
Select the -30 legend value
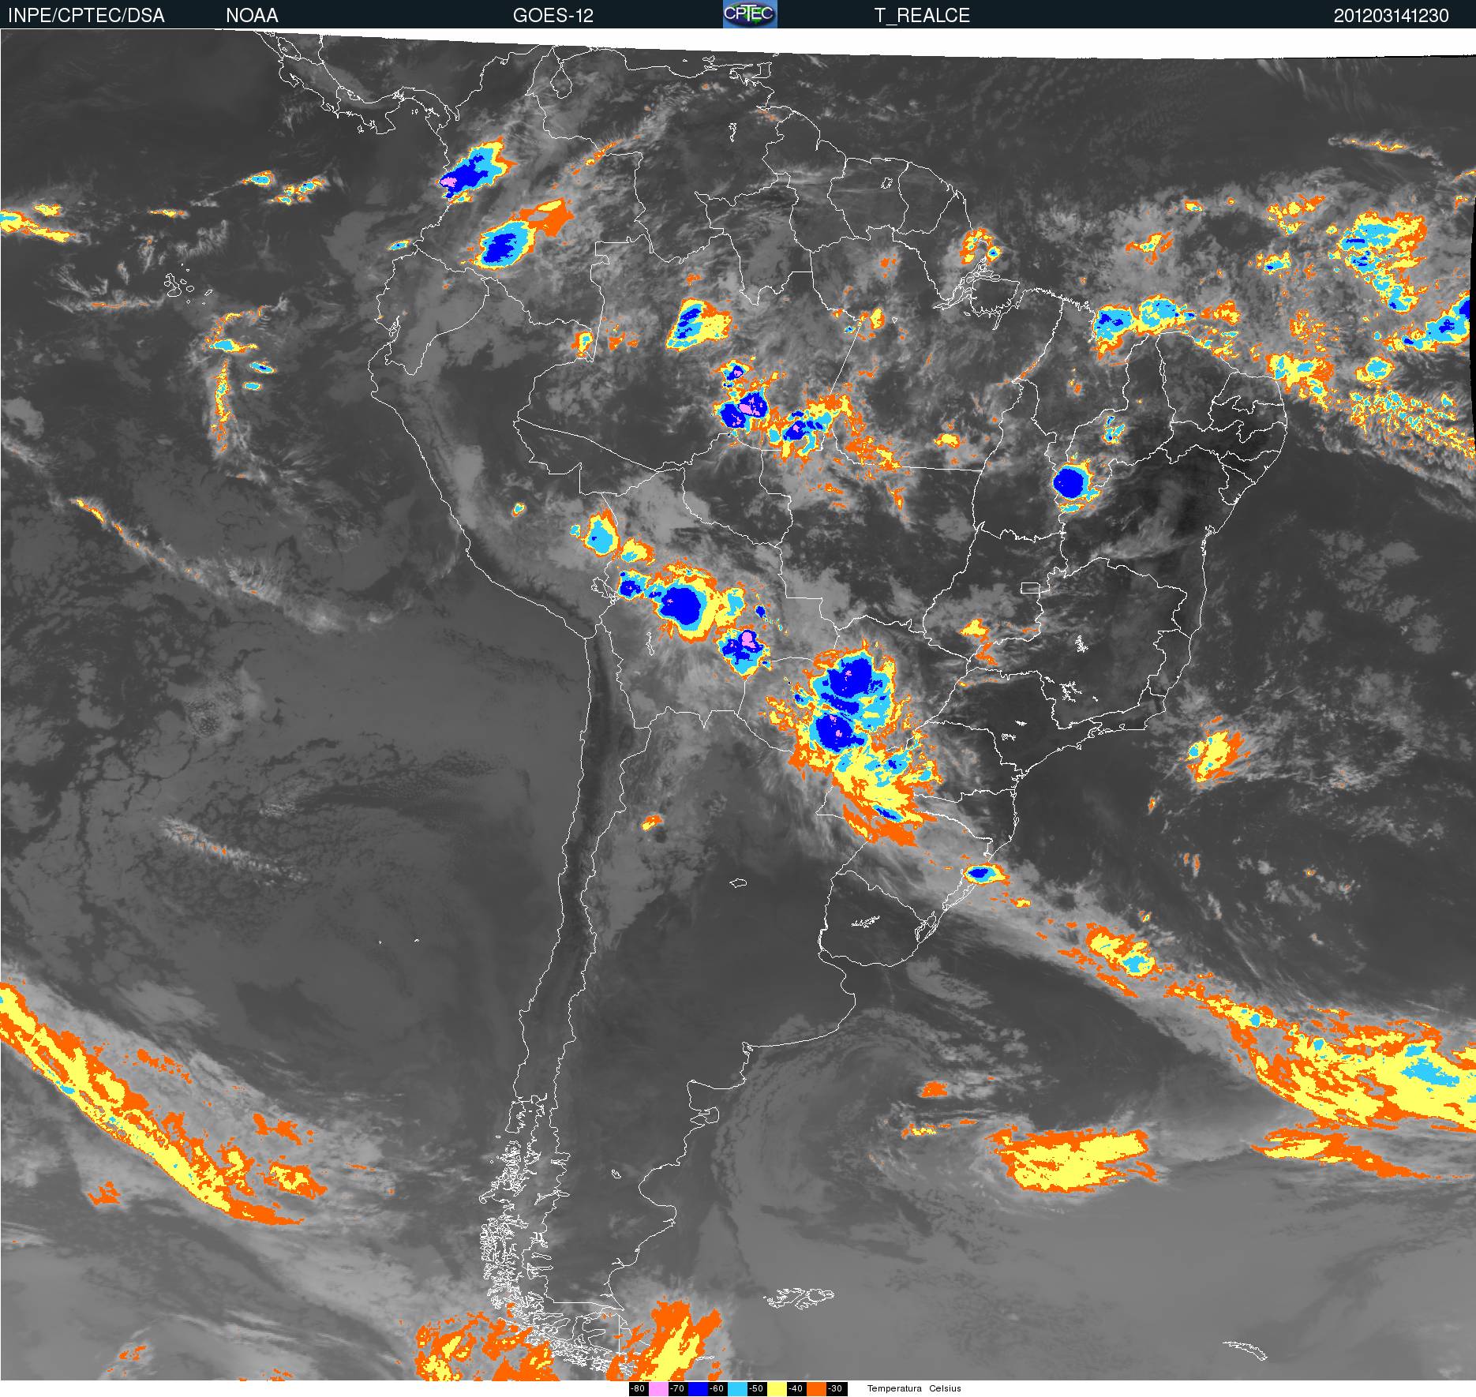[835, 1389]
